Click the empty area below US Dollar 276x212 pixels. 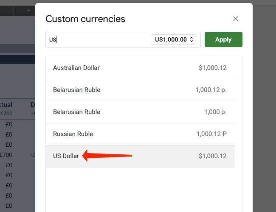(x=140, y=187)
